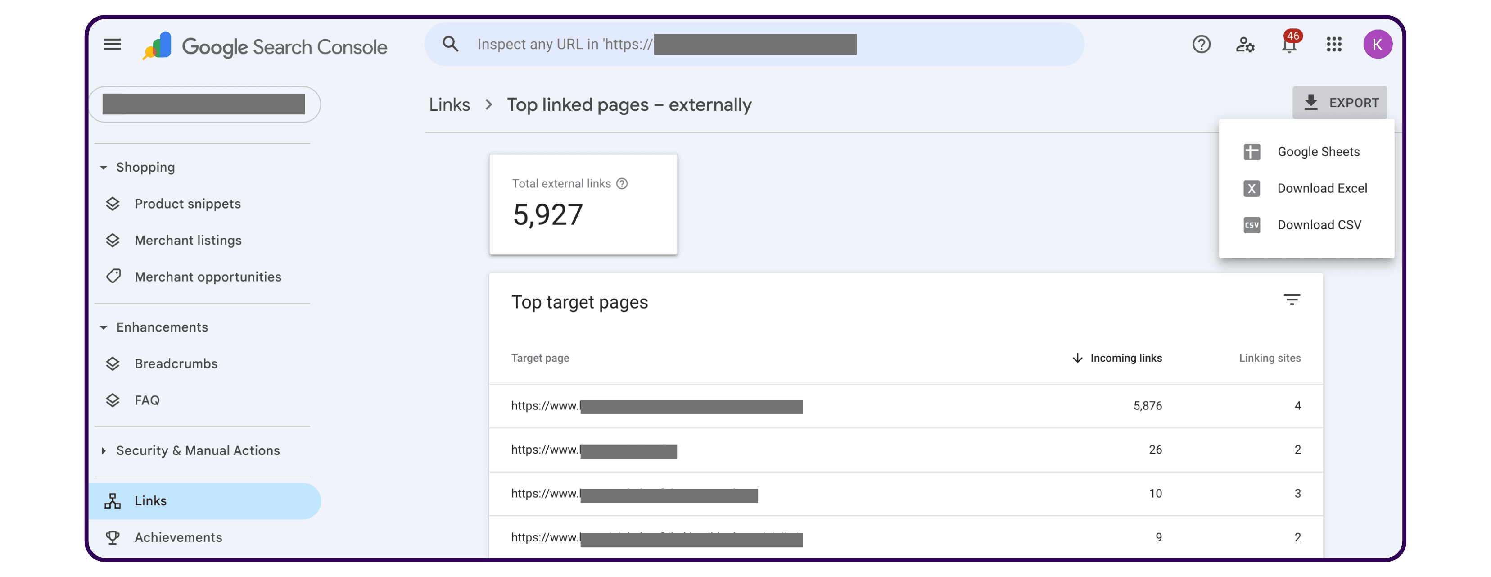Viewport: 1491px width, 577px height.
Task: Select the property name field in sidebar
Action: [x=204, y=104]
